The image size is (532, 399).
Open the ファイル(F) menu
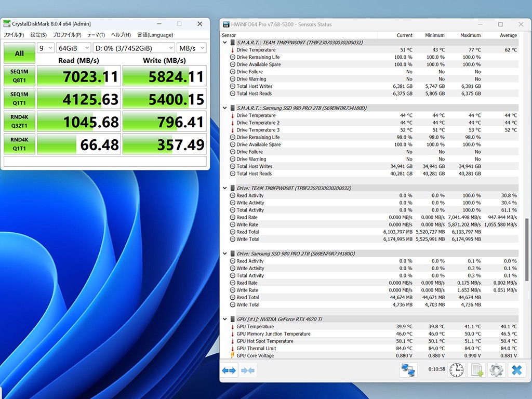pos(14,35)
